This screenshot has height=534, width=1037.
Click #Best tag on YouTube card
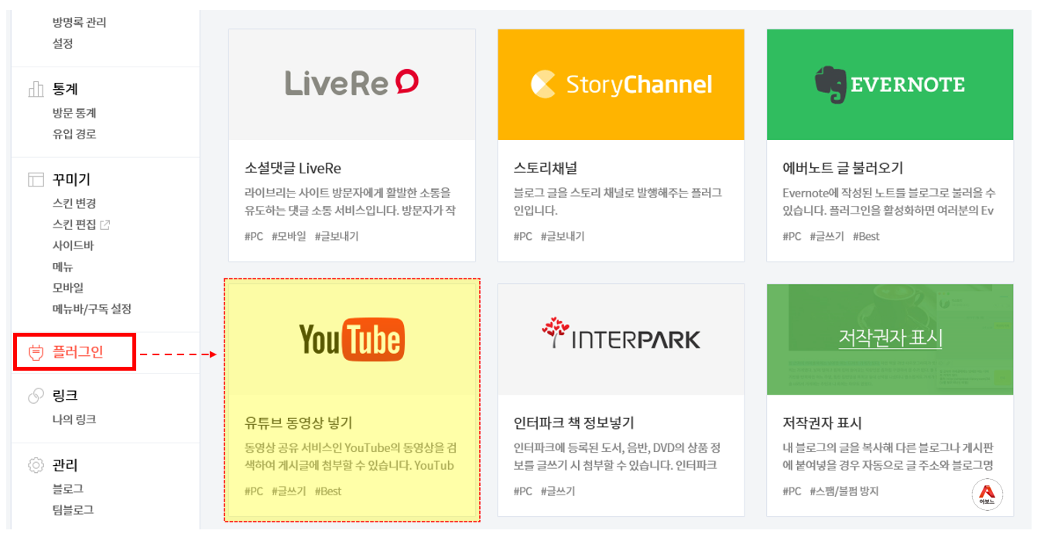[328, 491]
